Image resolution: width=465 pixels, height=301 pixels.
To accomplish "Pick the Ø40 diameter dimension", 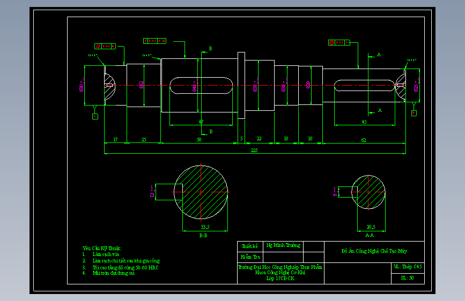I will pyautogui.click(x=195, y=86).
